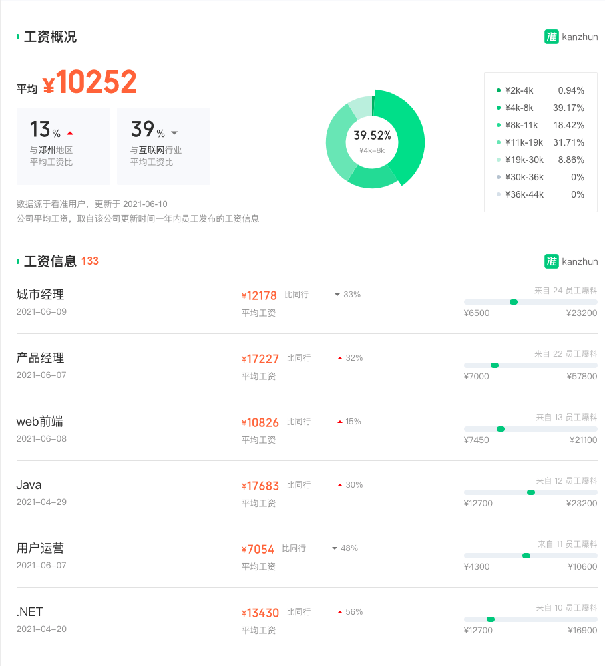Click the 用户运营 salary range slider marker
605x666 pixels.
pos(526,556)
